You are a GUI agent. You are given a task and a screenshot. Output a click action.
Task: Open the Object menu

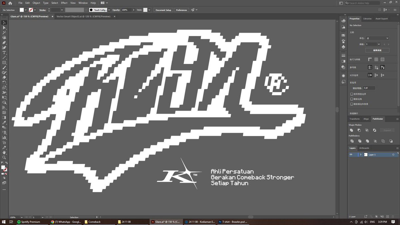36,3
